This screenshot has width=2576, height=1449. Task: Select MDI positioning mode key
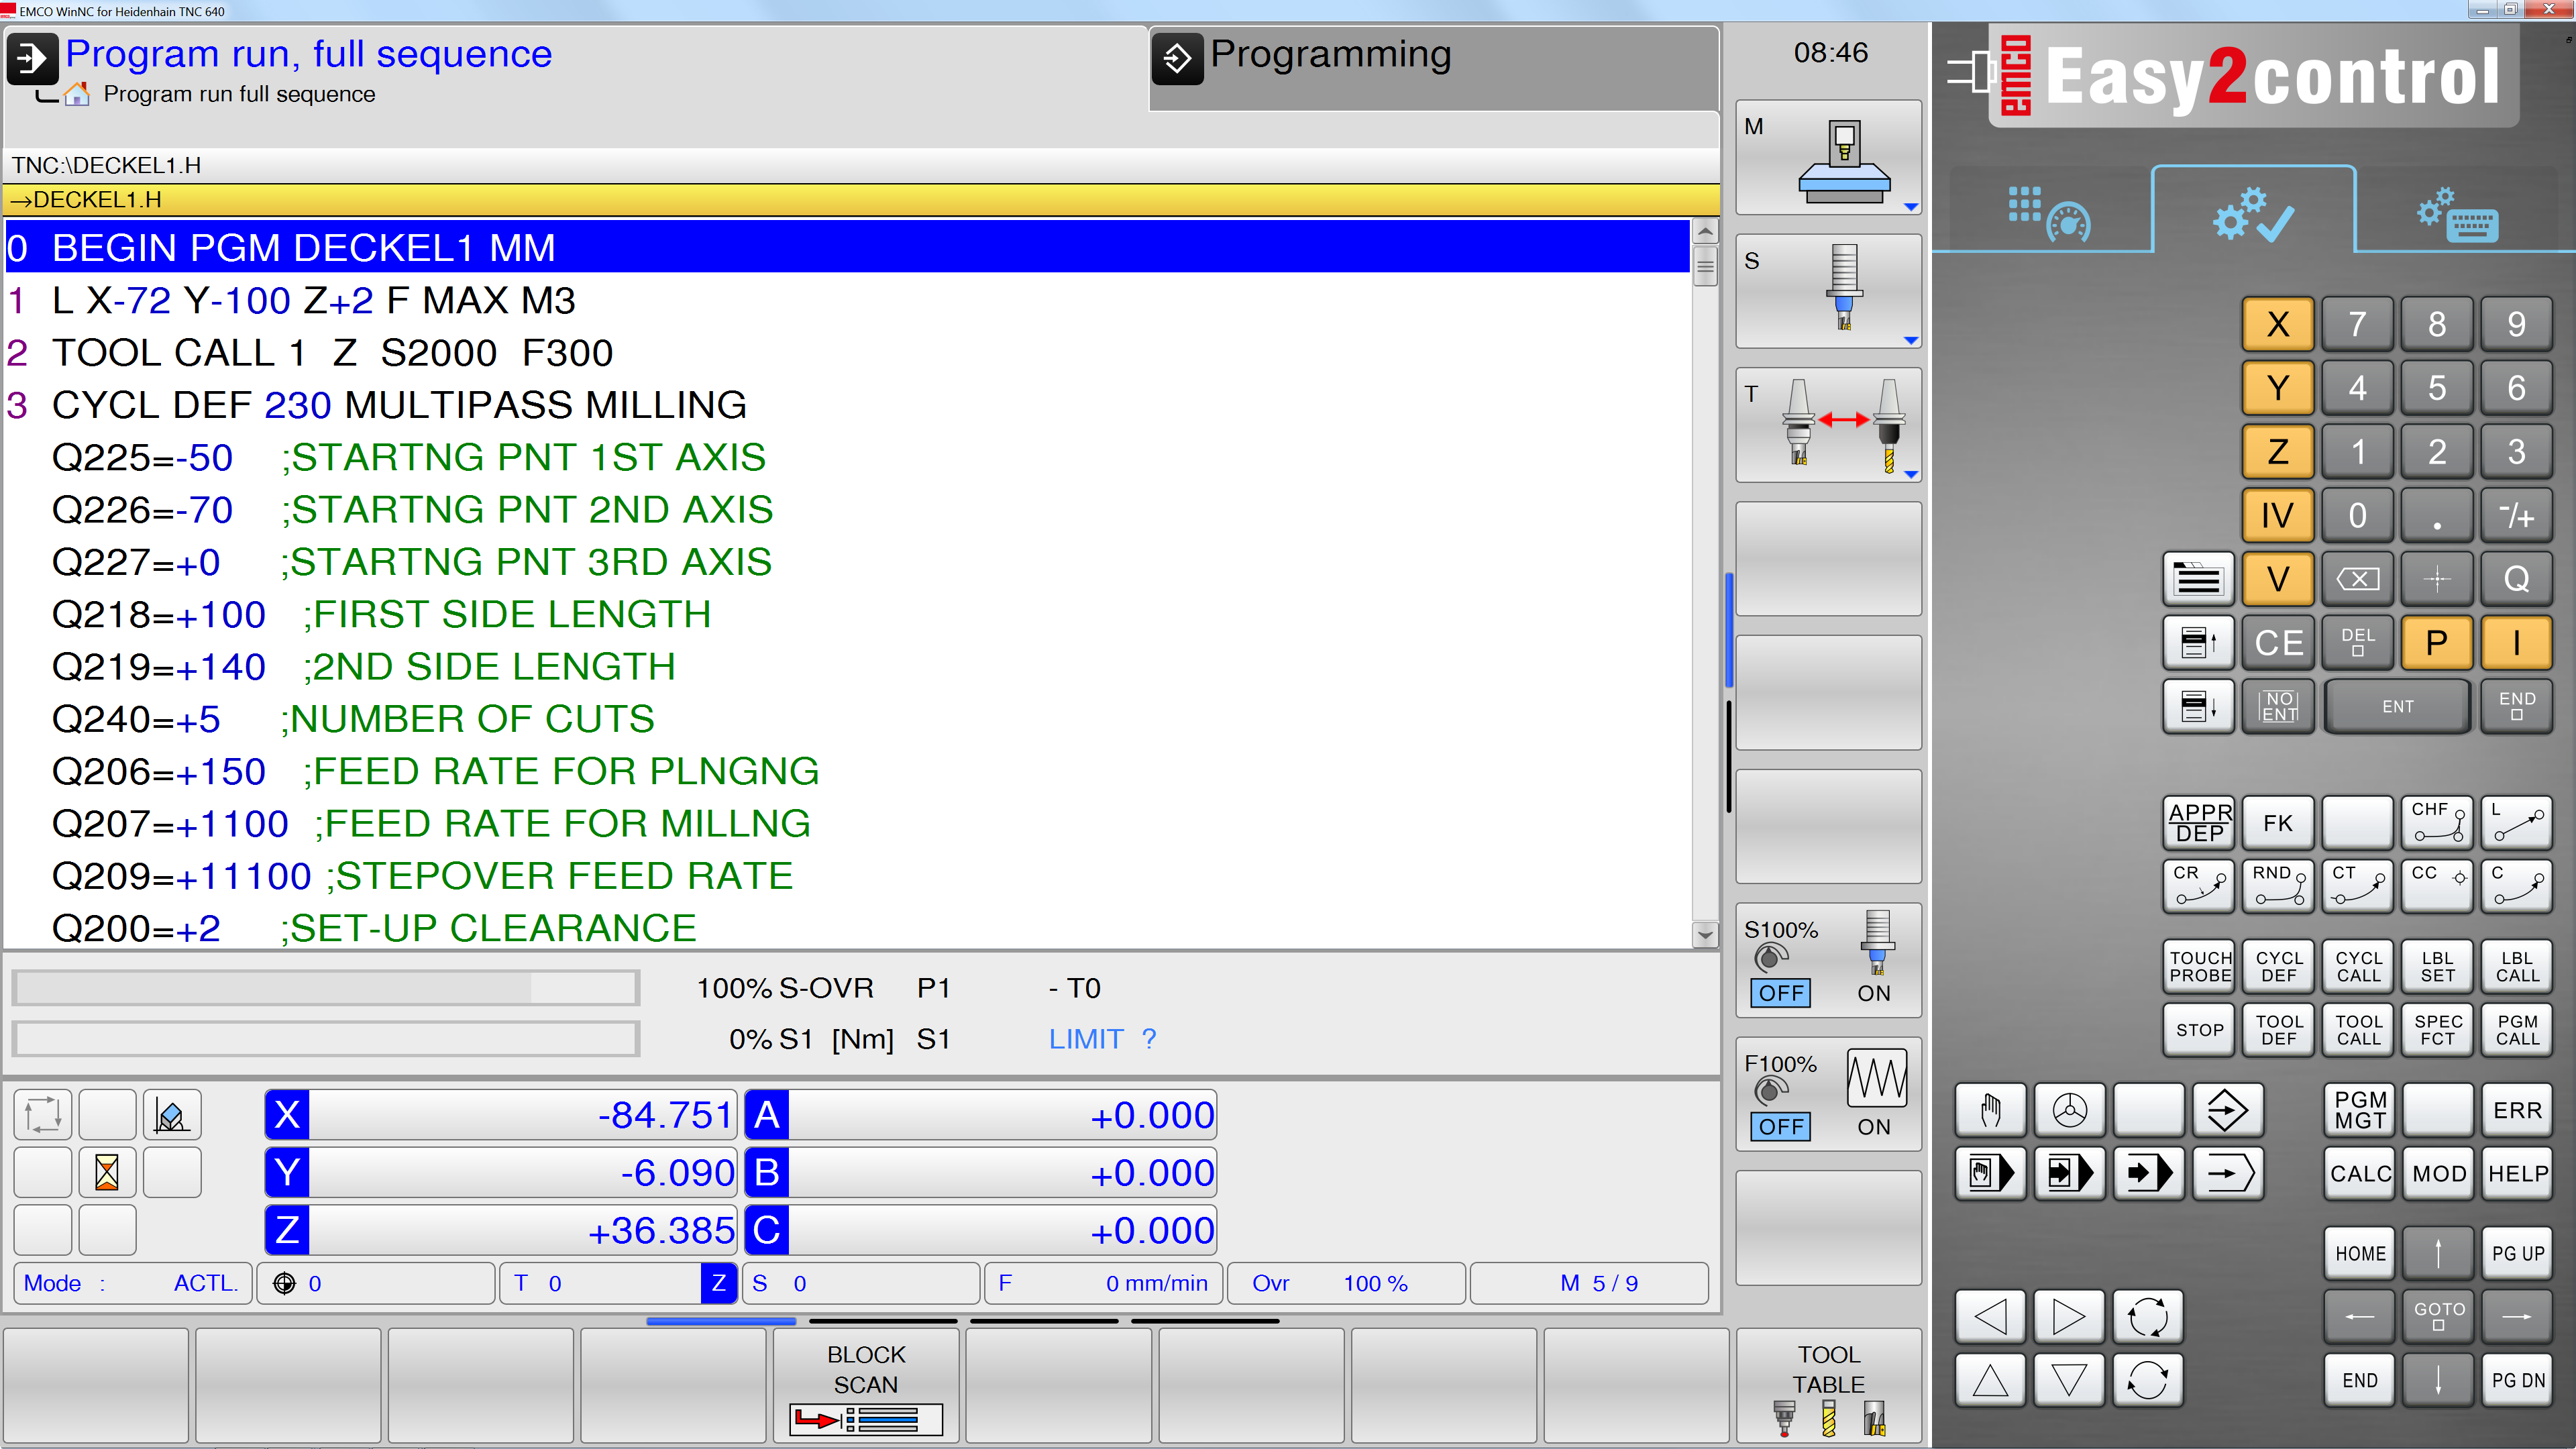(1990, 1173)
